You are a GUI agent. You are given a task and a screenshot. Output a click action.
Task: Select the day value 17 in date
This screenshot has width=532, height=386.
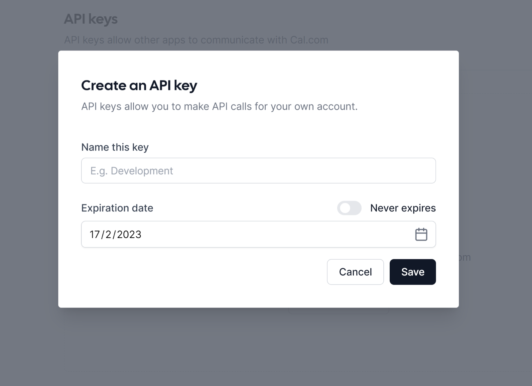[x=95, y=234]
